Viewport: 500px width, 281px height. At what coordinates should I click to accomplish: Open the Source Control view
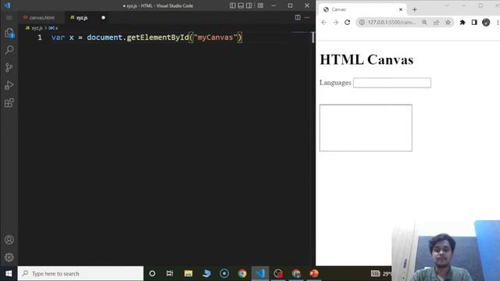click(x=9, y=68)
